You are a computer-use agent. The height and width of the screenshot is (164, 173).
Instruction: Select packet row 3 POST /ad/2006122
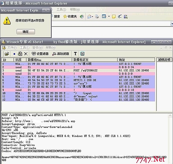click(x=79, y=70)
